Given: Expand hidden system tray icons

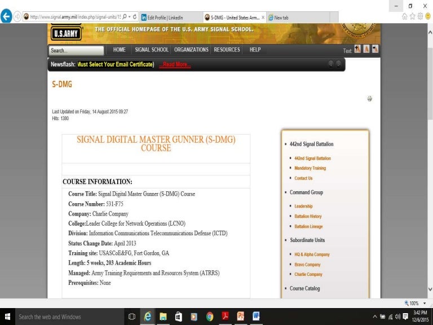Looking at the screenshot, I should [x=375, y=317].
